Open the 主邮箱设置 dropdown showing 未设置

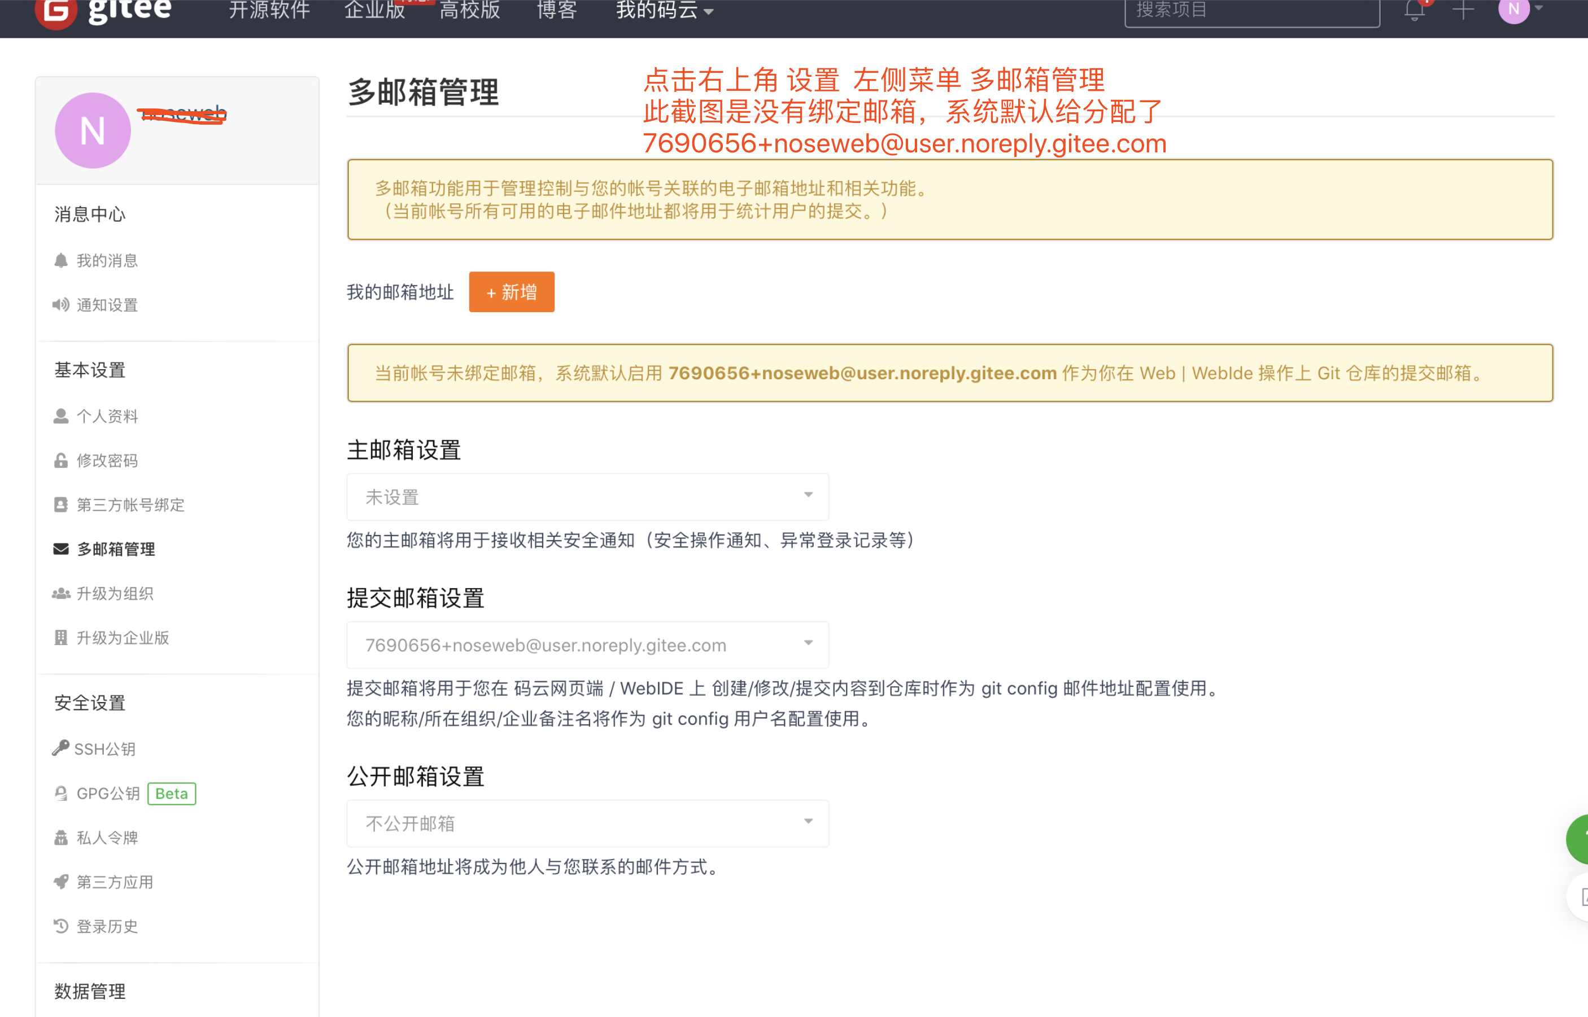click(x=587, y=497)
